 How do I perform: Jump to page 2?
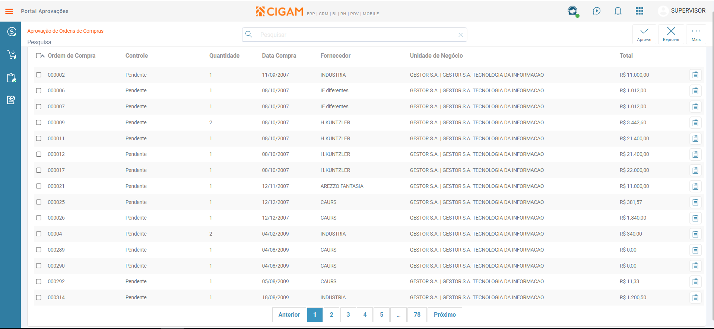(331, 315)
